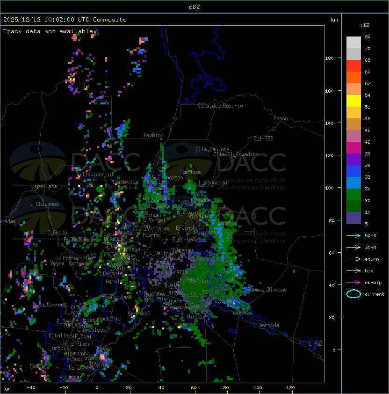The width and height of the screenshot is (389, 394).
Task: Click the 'Uspallata' map label
Action: (44, 186)
